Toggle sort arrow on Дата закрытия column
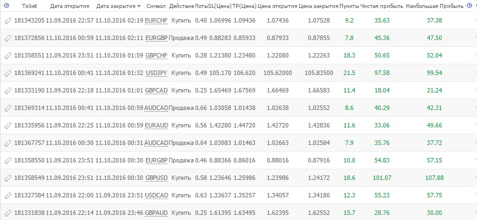The width and height of the screenshot is (477, 220). click(x=139, y=6)
